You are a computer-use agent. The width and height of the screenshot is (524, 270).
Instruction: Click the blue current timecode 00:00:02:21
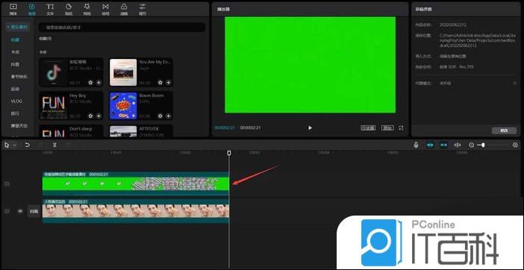(x=225, y=128)
